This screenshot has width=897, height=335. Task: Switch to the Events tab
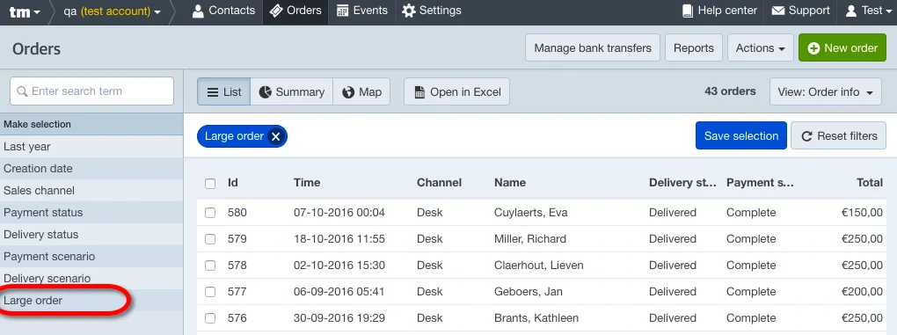pos(361,11)
